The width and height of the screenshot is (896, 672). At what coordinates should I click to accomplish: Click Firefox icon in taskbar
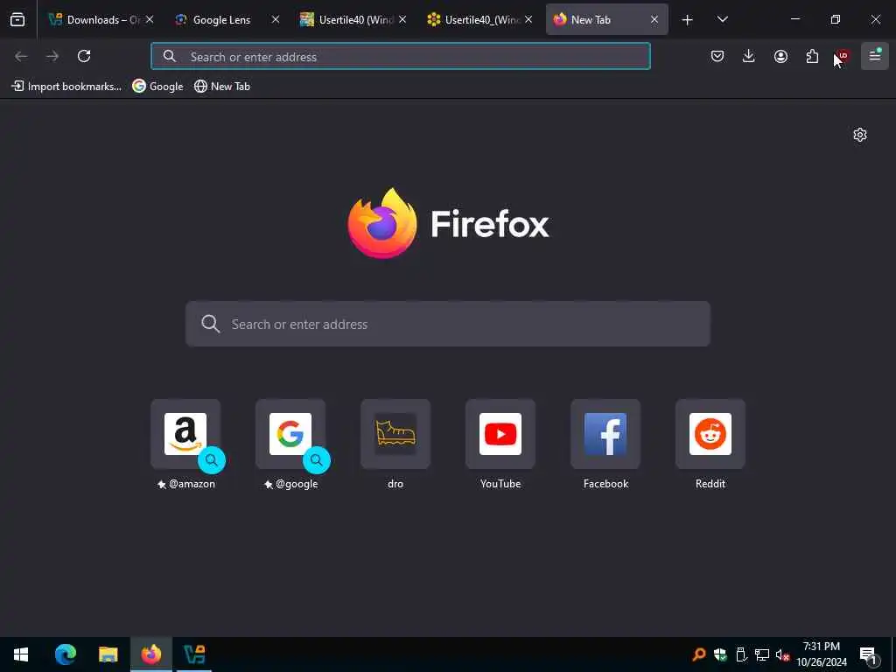pos(151,654)
